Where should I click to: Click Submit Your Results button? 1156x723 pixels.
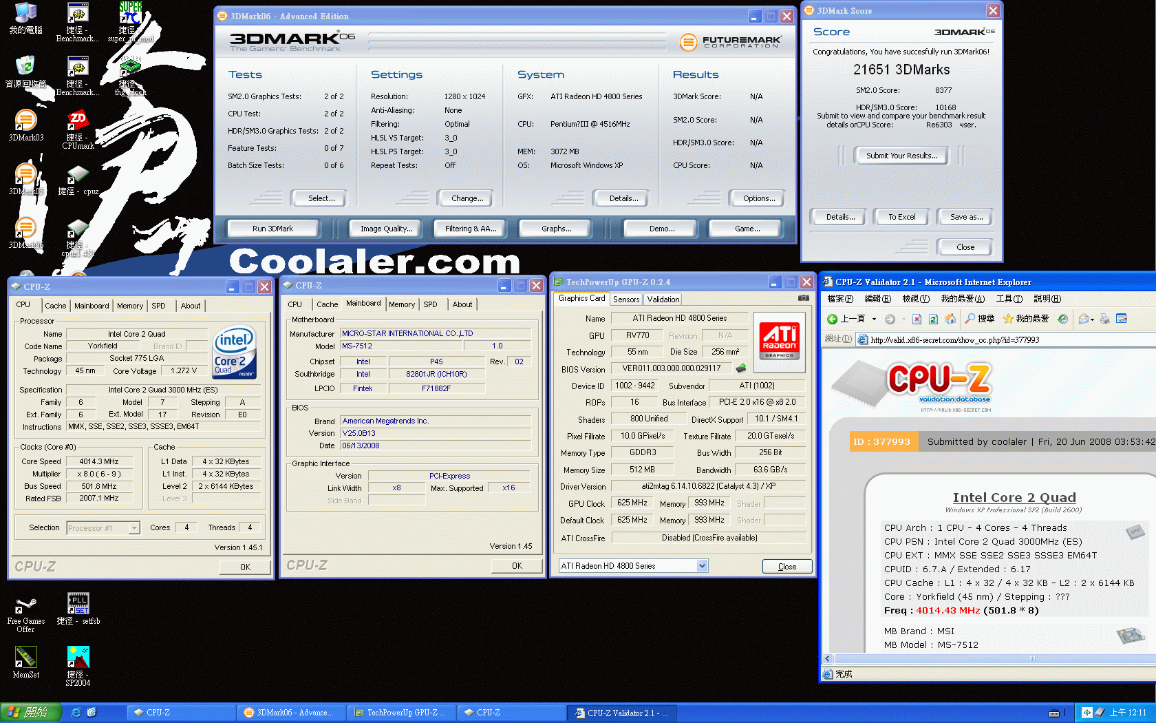click(901, 156)
